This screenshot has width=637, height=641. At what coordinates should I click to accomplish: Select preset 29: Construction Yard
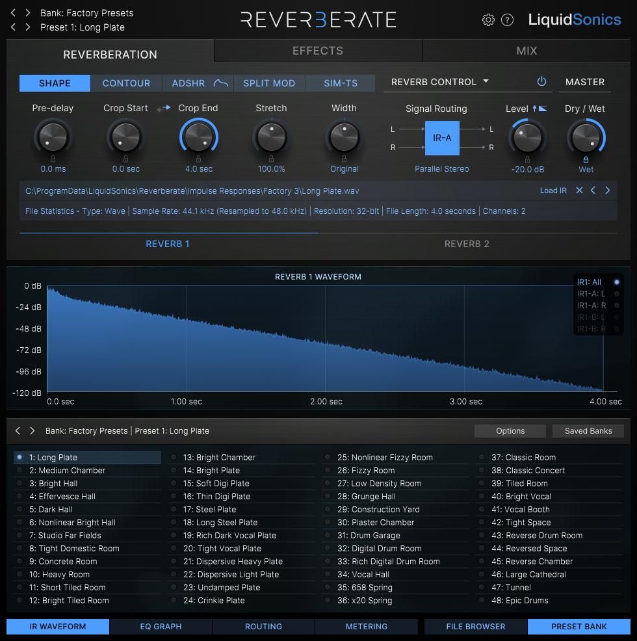pos(396,510)
